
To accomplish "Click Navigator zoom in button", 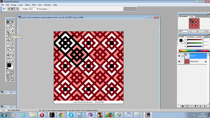I will pyautogui.click(x=206, y=31).
